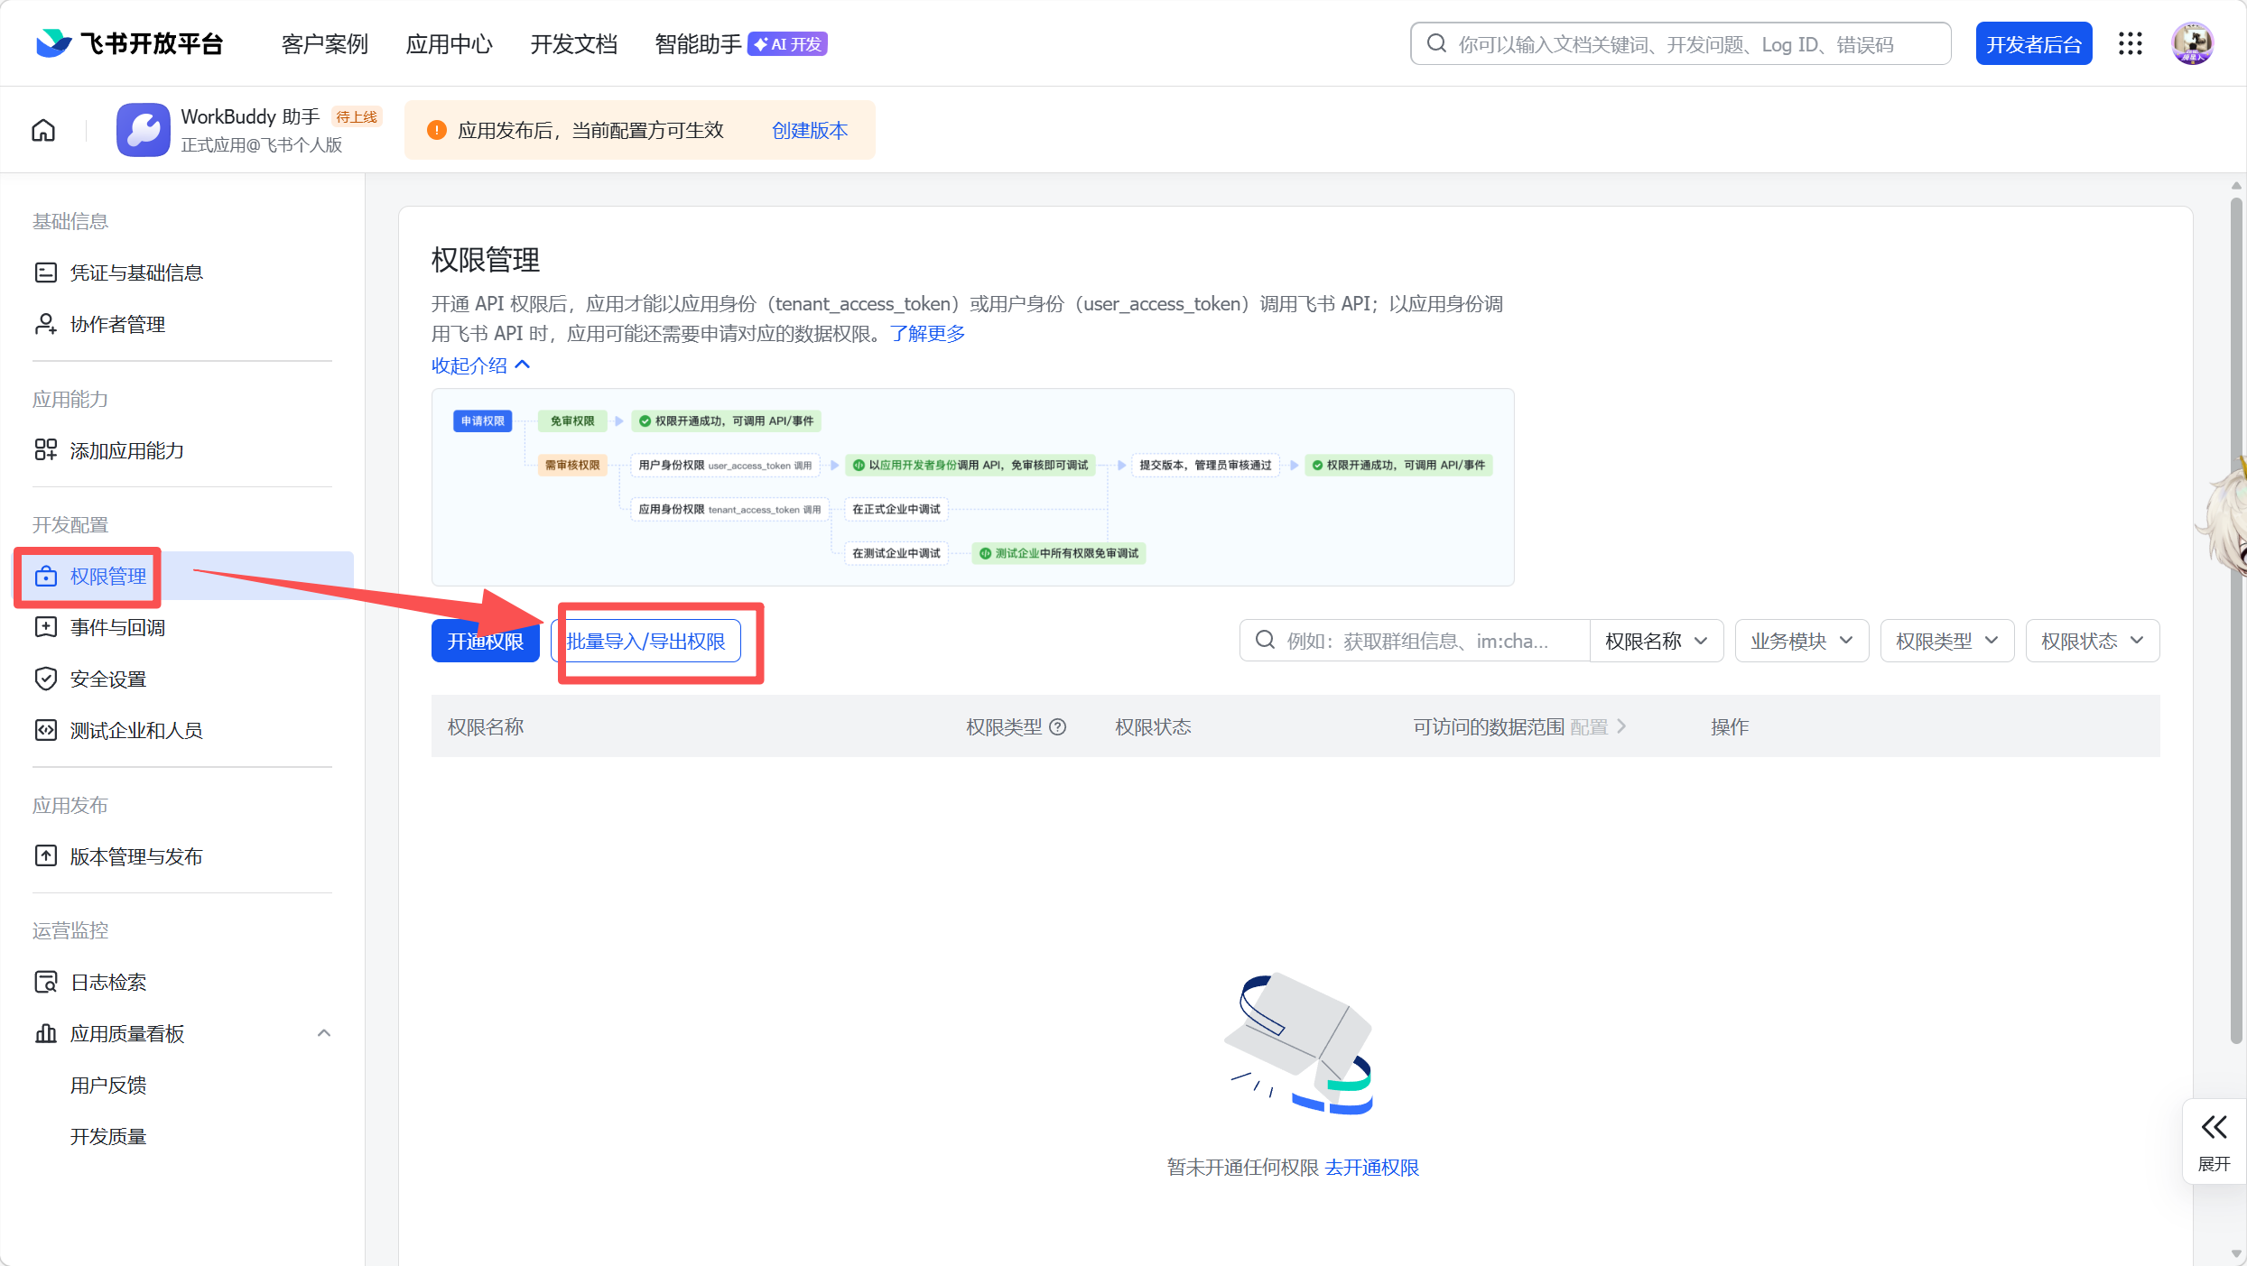Click the home icon in breadcrumb bar
Viewport: 2247px width, 1266px height.
43,131
